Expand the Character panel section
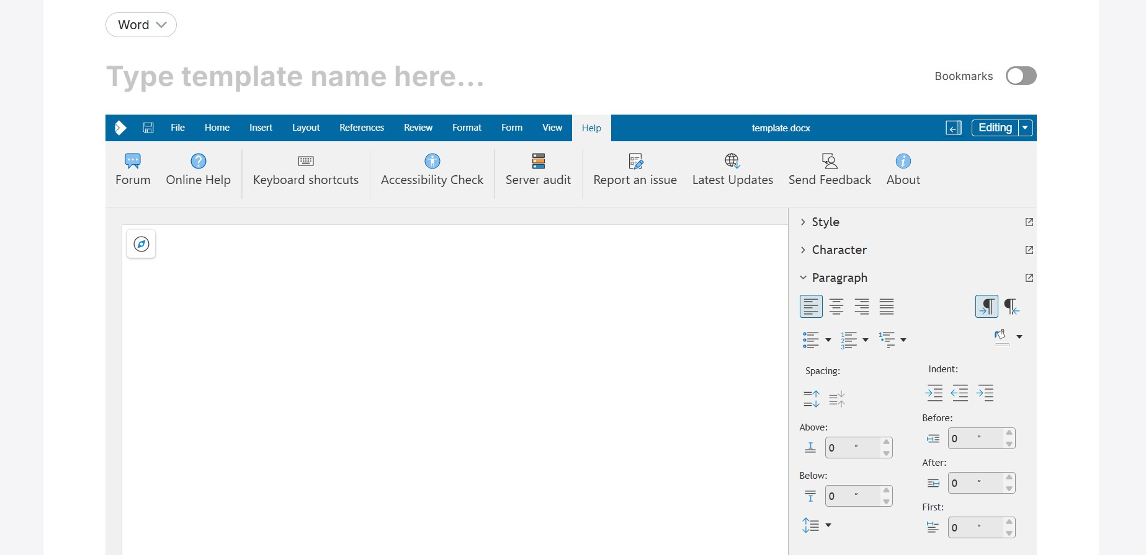 click(839, 250)
